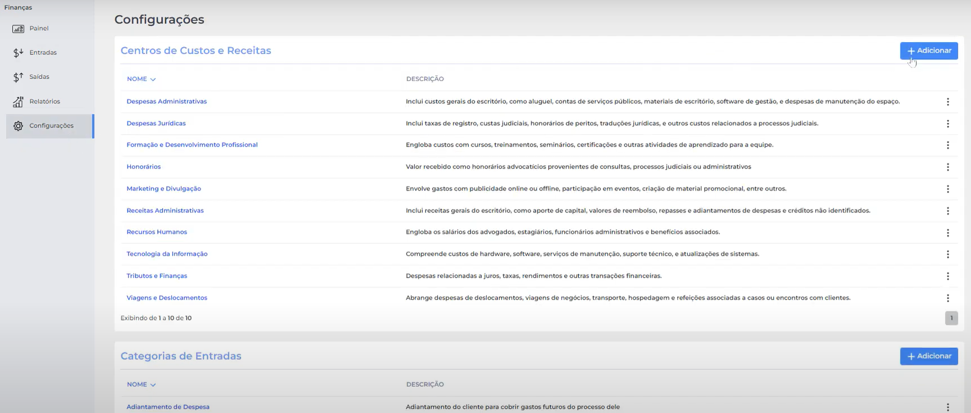Open options menu for Despesas Jurídicas row

(947, 124)
